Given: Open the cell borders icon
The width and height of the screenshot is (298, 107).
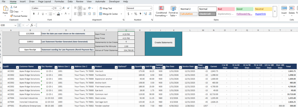Looking at the screenshot, I should (x=50, y=14).
